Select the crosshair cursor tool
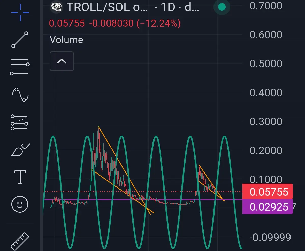 (20, 12)
